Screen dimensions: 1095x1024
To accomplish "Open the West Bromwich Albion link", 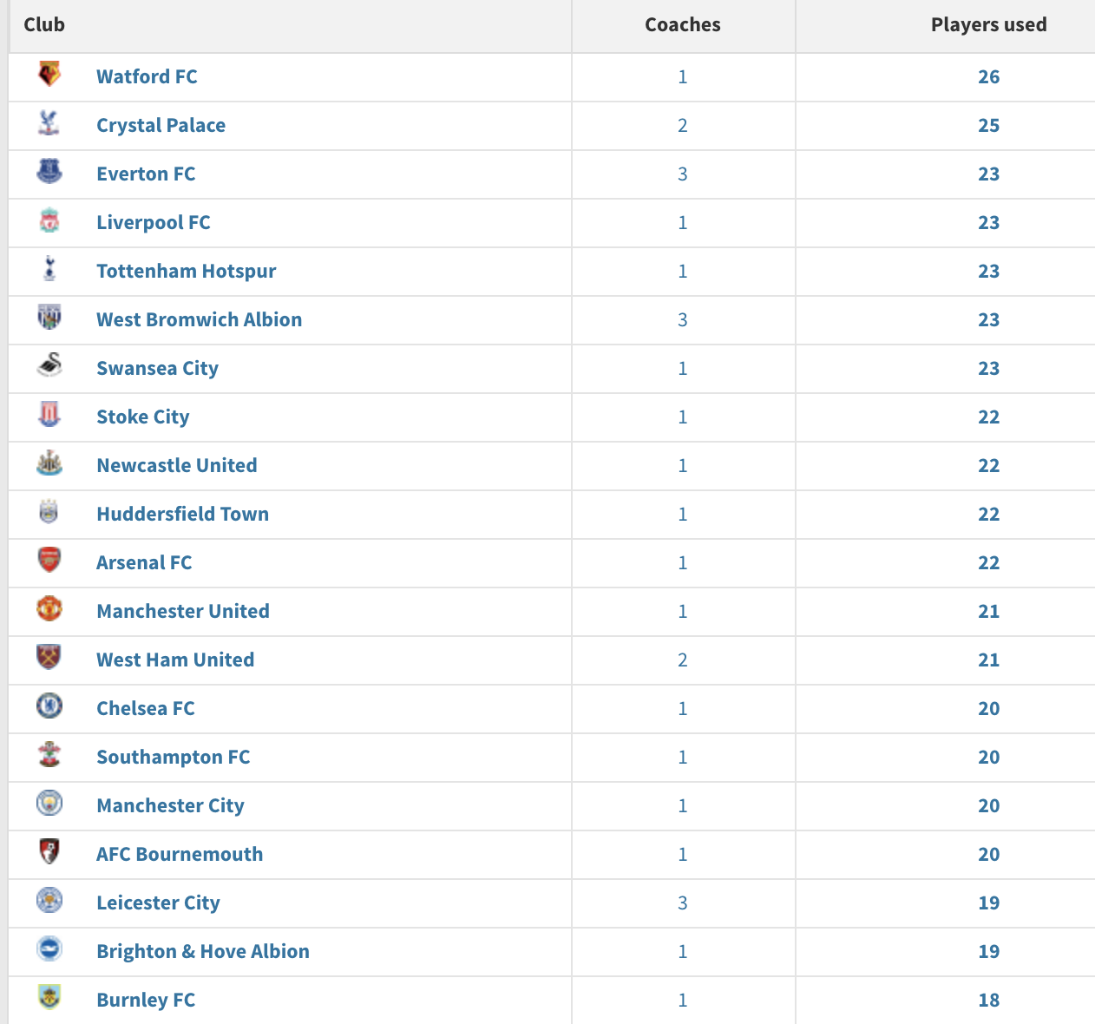I will [x=200, y=319].
